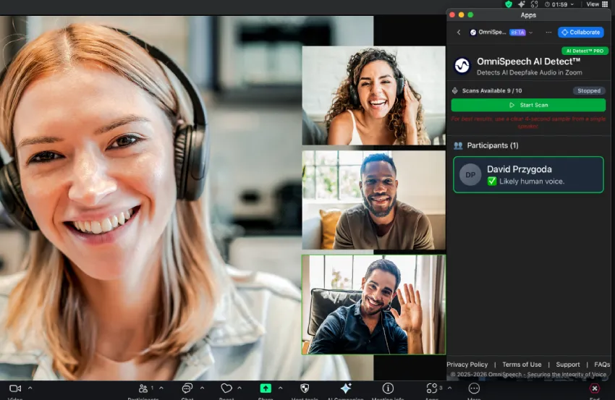Viewport: 615px width, 400px height.
Task: Open the Meeting info icon
Action: coord(388,388)
